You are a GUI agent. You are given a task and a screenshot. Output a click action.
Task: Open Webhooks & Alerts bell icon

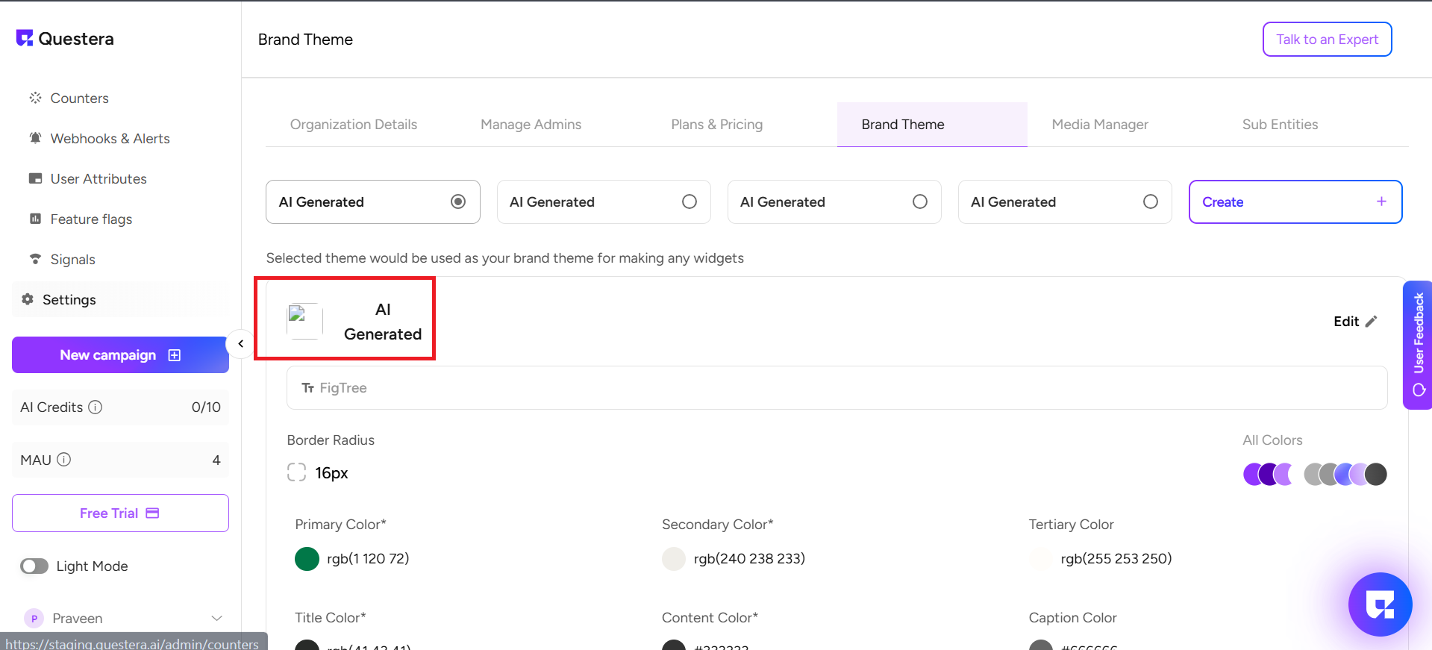point(35,138)
